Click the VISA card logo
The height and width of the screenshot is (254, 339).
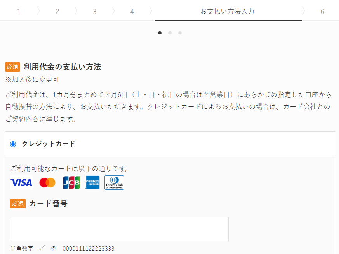pyautogui.click(x=21, y=183)
